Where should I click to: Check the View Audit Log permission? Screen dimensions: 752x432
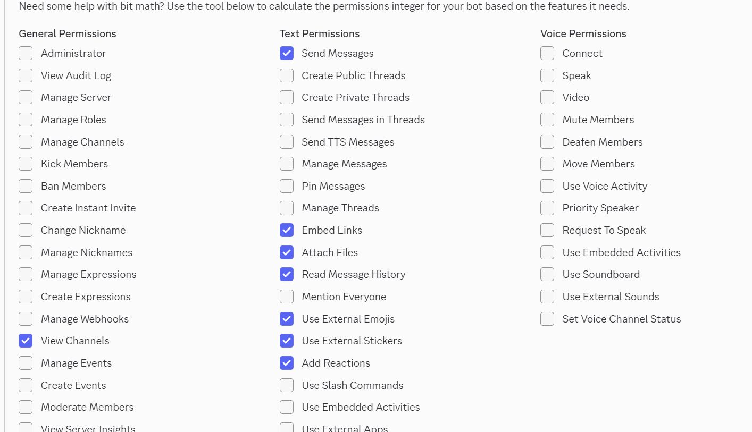coord(26,75)
